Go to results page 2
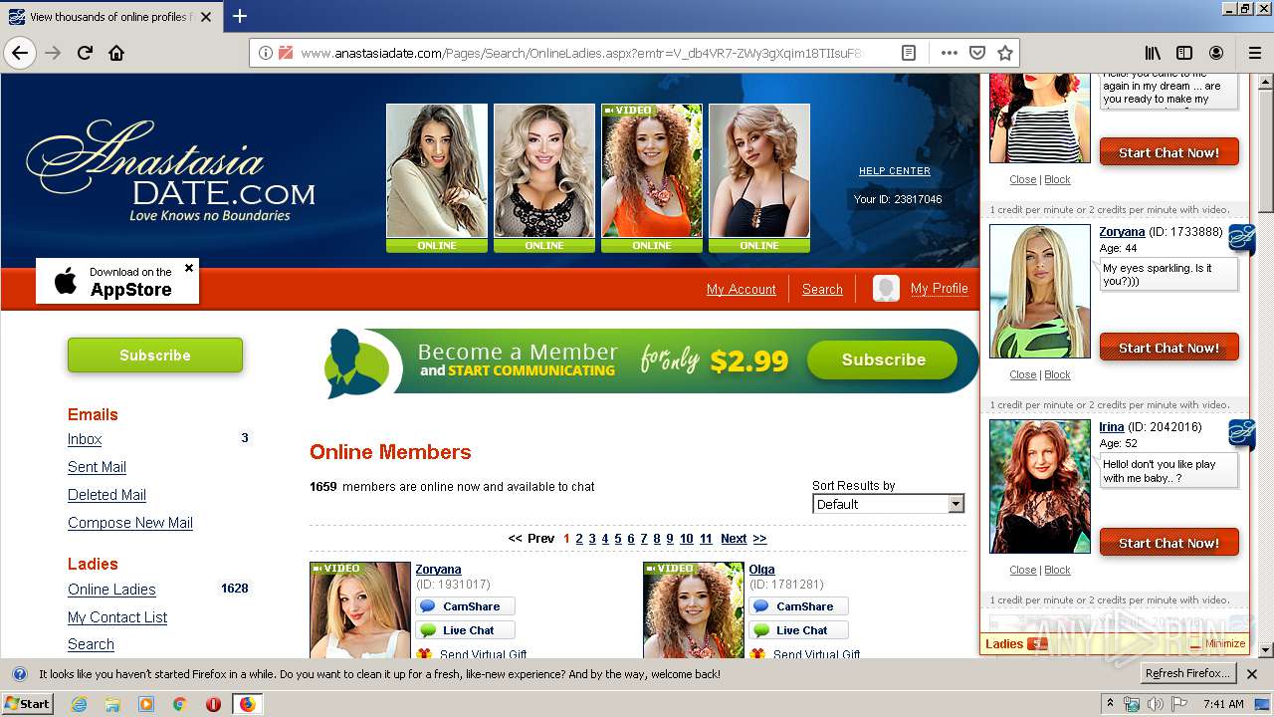This screenshot has width=1274, height=717. click(579, 539)
